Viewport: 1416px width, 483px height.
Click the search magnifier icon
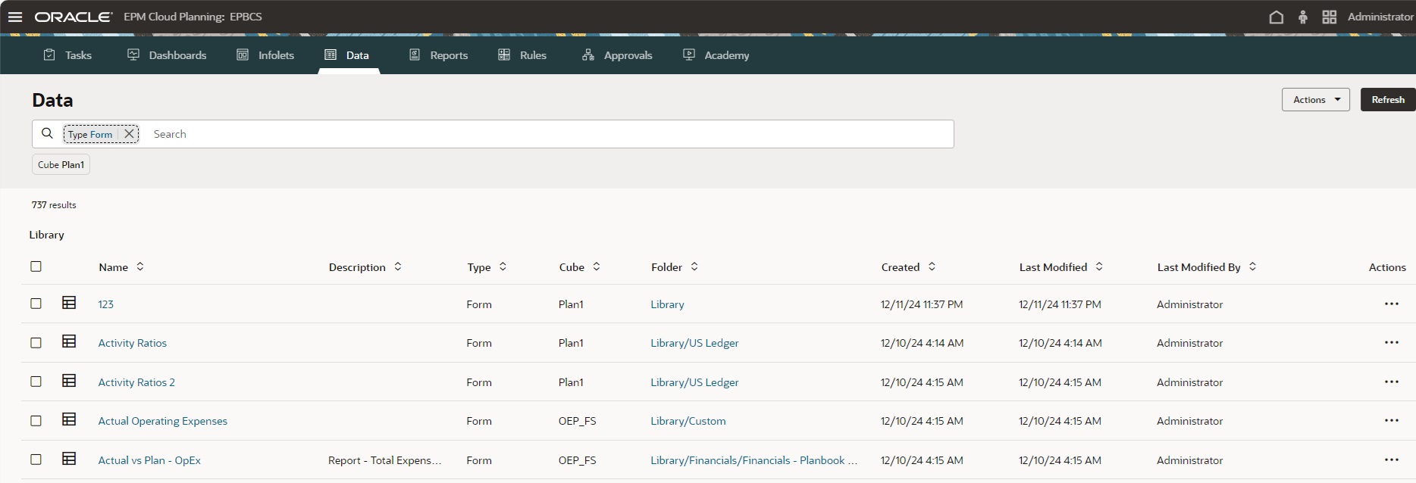tap(47, 133)
